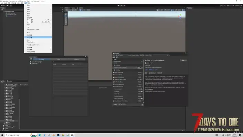The image size is (243, 137).
Task: Select Settings Manager package
Action: click(128, 84)
